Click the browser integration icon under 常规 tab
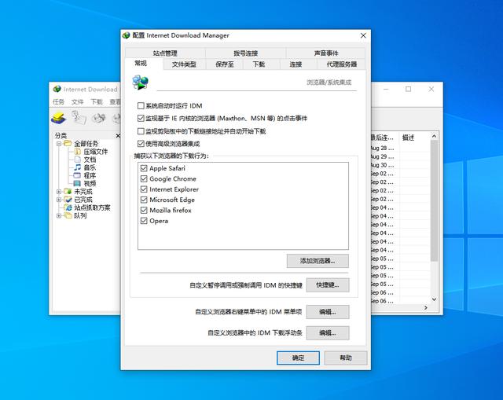Viewport: 503px width, 400px height. pos(140,83)
